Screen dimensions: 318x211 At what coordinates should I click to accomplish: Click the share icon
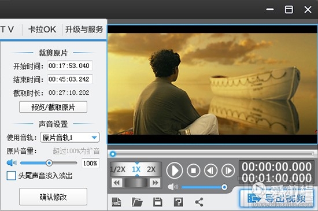click(199, 202)
